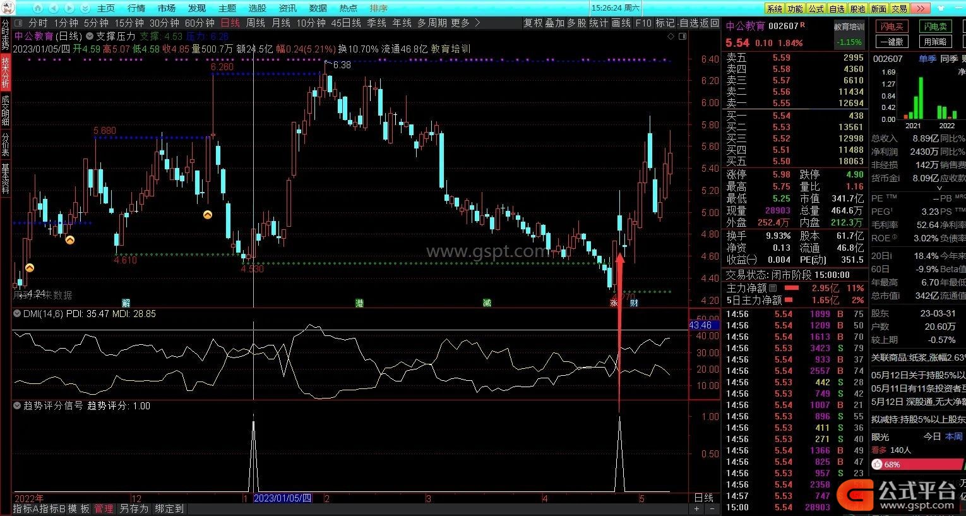Expand the 更多 period list
The image size is (966, 516).
[x=466, y=23]
